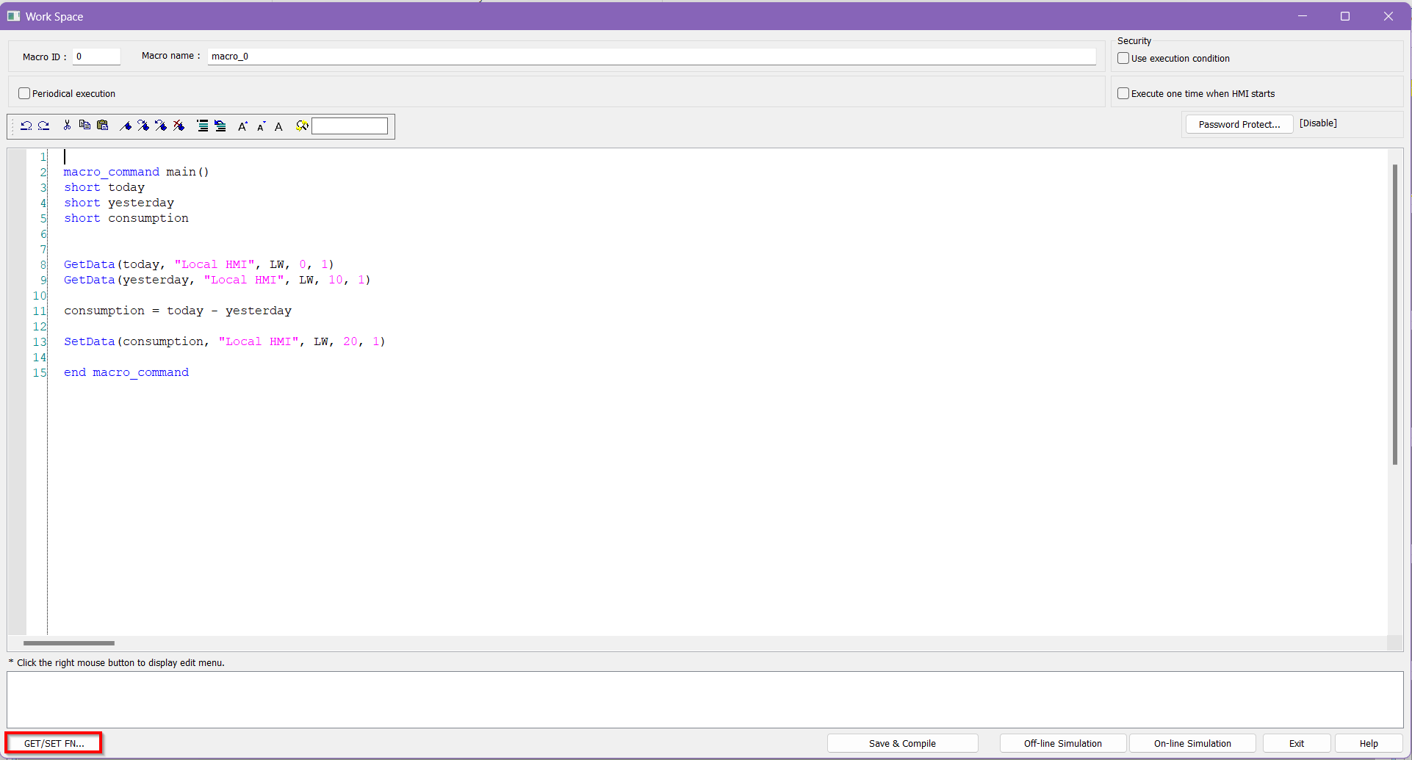Click the find and replace icon
The height and width of the screenshot is (760, 1412).
point(301,126)
